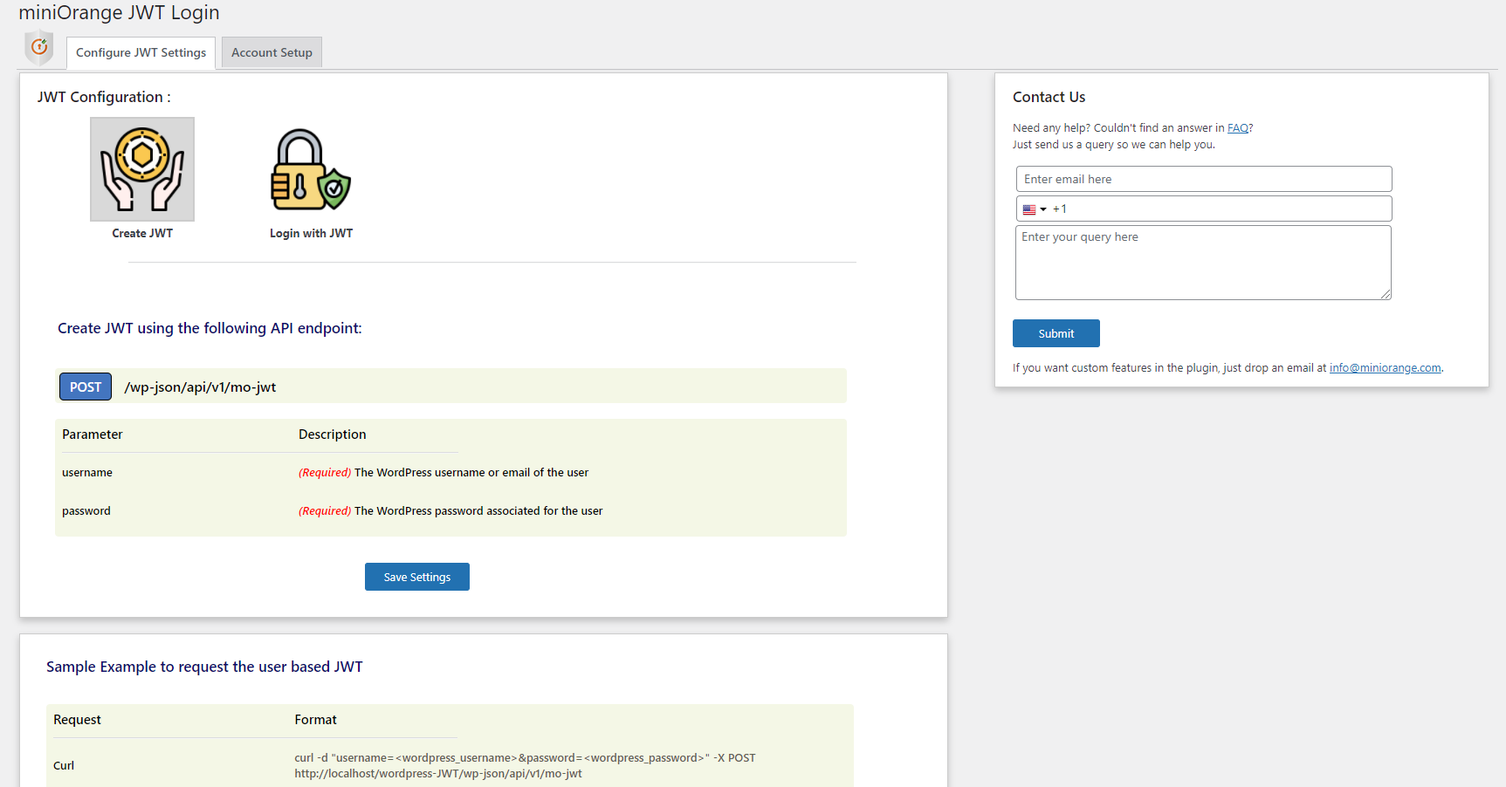Open the FAQ link

click(1238, 128)
